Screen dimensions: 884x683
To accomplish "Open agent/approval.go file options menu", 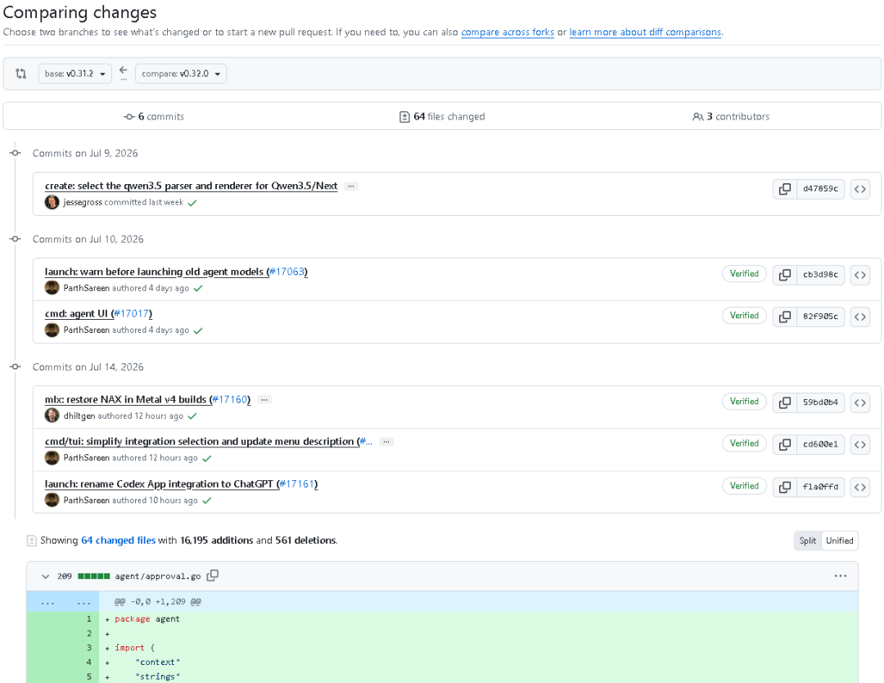I will (x=840, y=576).
